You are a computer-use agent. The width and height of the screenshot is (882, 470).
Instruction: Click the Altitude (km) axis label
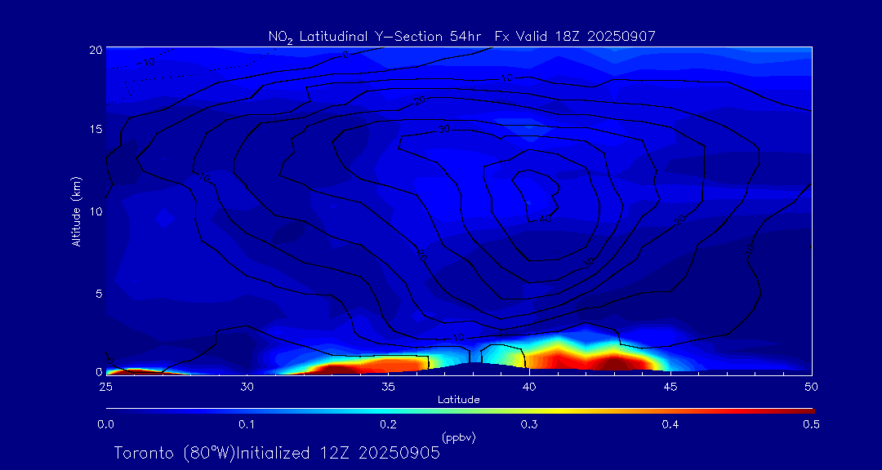[76, 211]
